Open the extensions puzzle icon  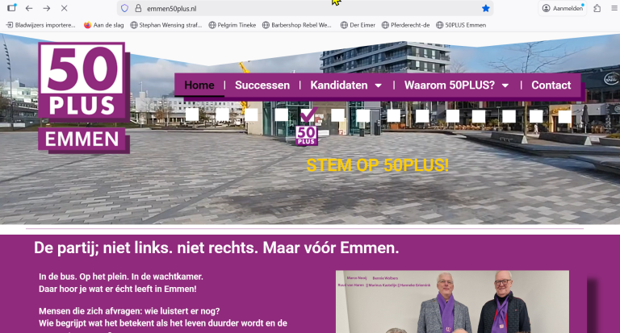(x=597, y=8)
